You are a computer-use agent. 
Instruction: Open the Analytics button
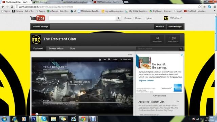point(160,26)
